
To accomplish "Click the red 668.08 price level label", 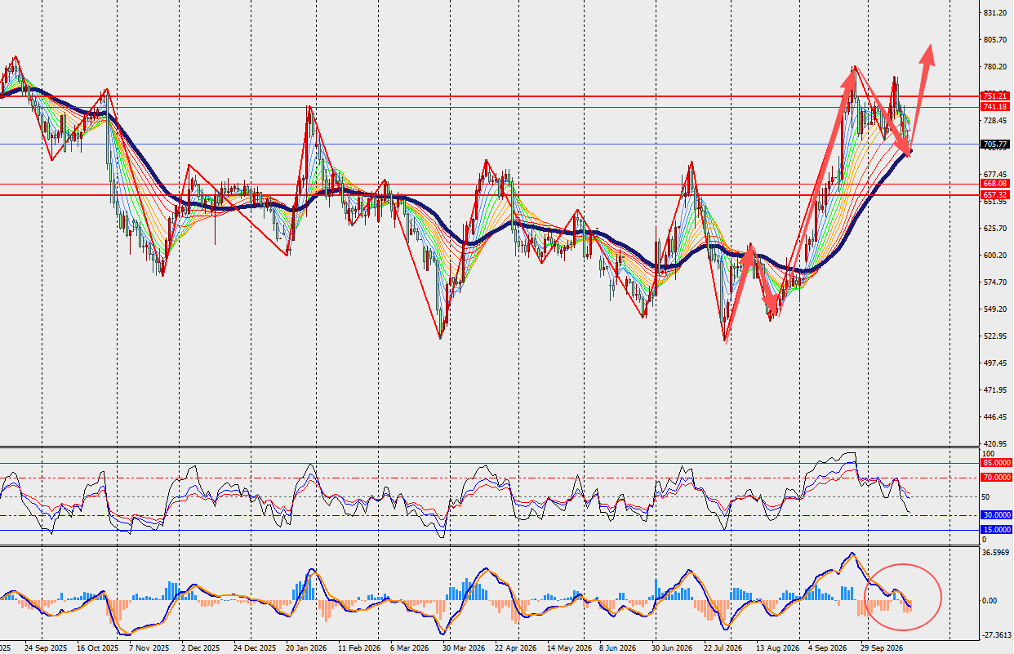I will tap(994, 185).
